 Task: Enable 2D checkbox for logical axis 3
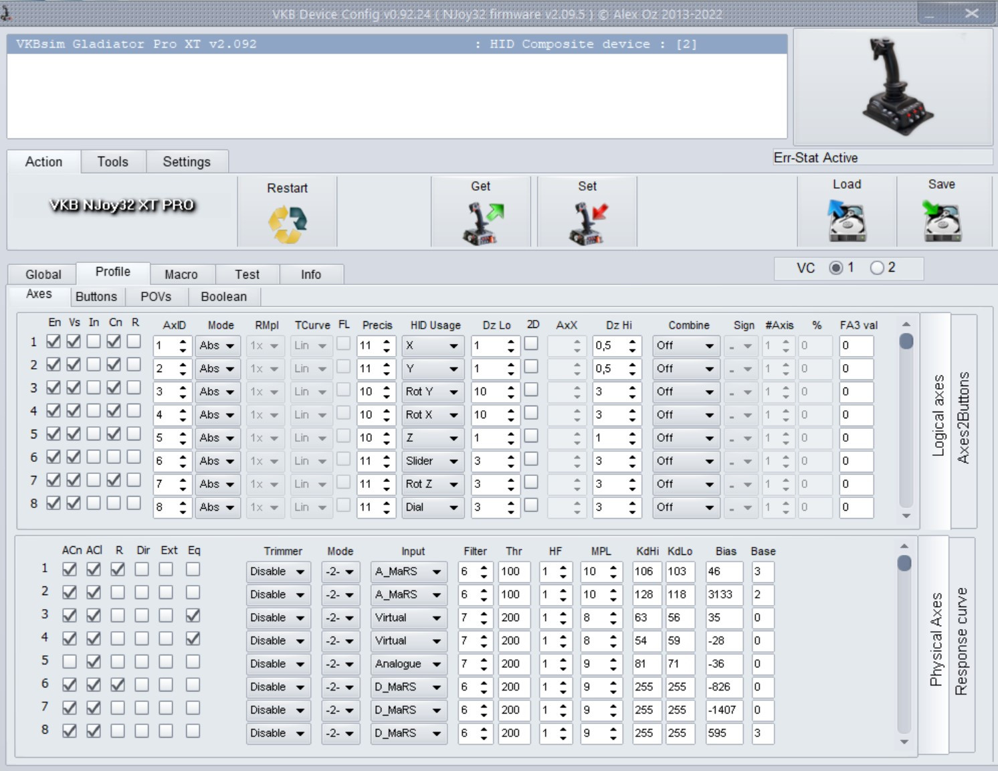(x=531, y=390)
